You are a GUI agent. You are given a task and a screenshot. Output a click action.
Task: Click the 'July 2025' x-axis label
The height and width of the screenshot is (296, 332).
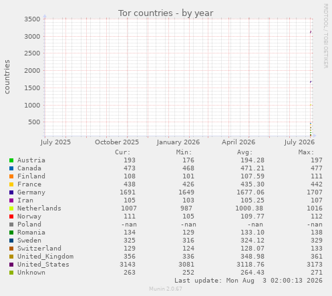[55, 142]
